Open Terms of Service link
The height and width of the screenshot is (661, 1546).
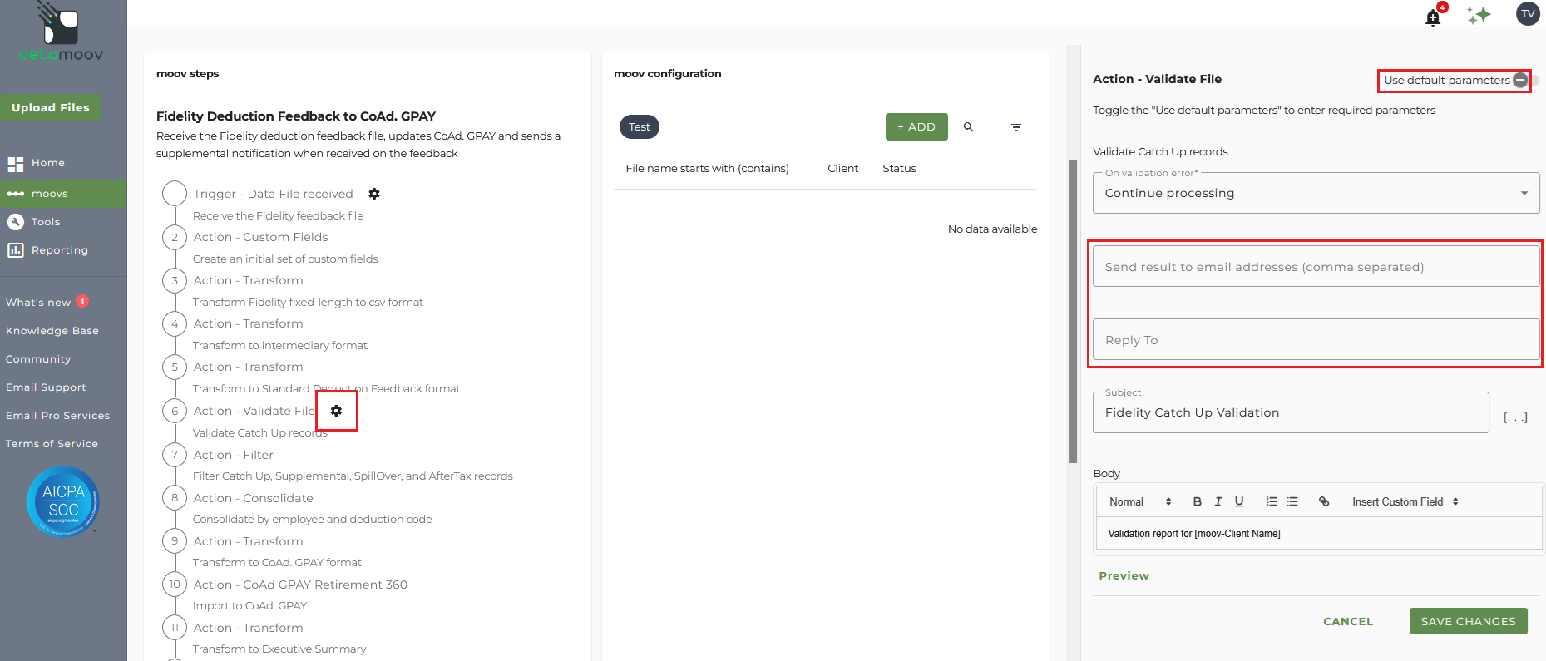tap(52, 444)
